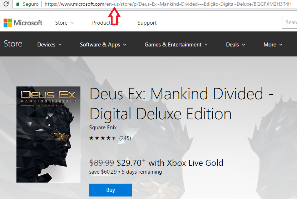Click the Seguro security label
This screenshot has width=297, height=199.
pos(31,4)
